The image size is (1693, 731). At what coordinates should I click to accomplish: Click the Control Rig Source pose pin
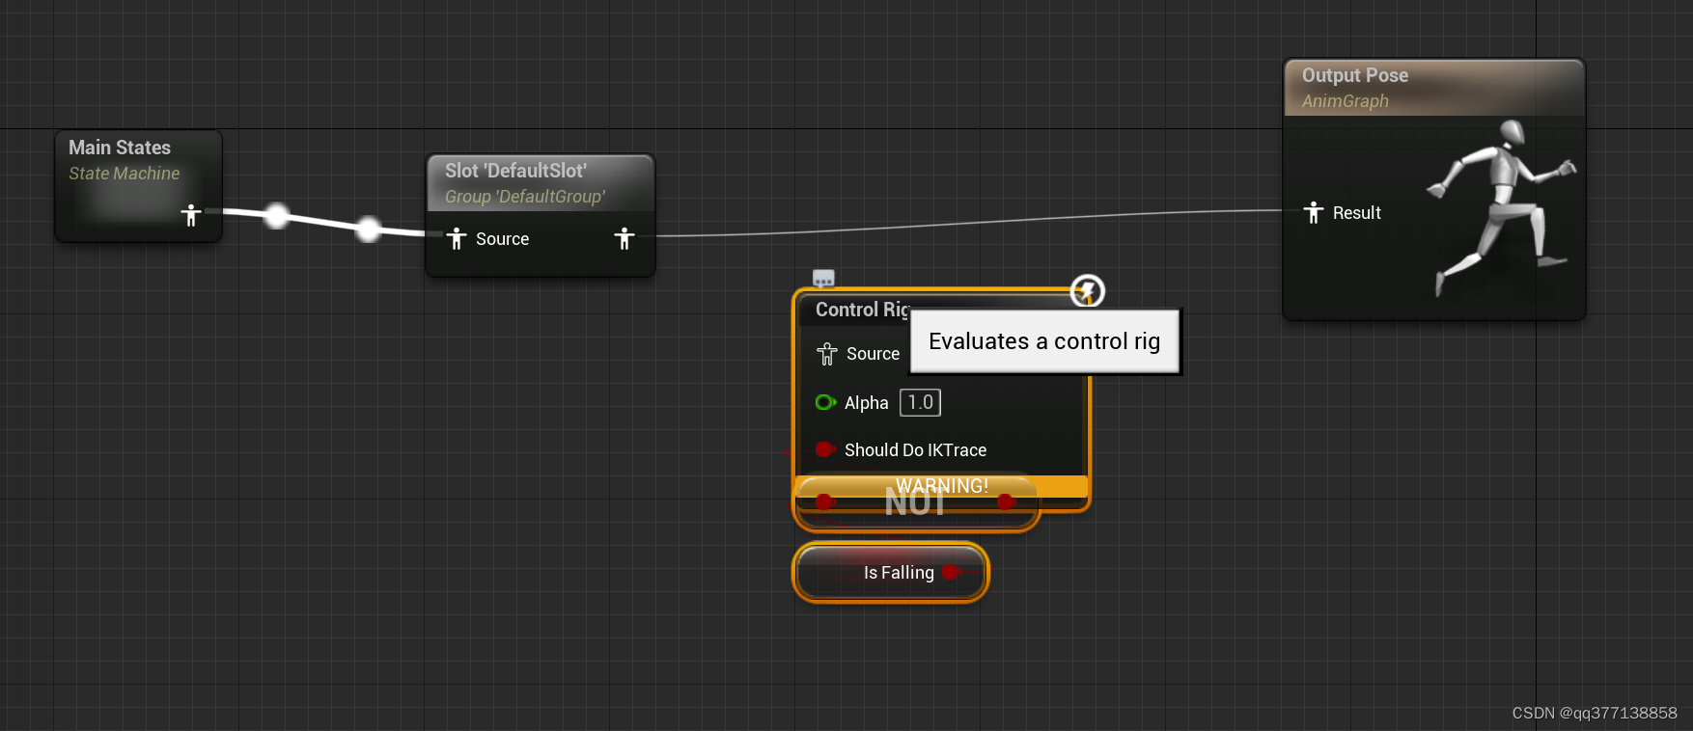pyautogui.click(x=827, y=354)
